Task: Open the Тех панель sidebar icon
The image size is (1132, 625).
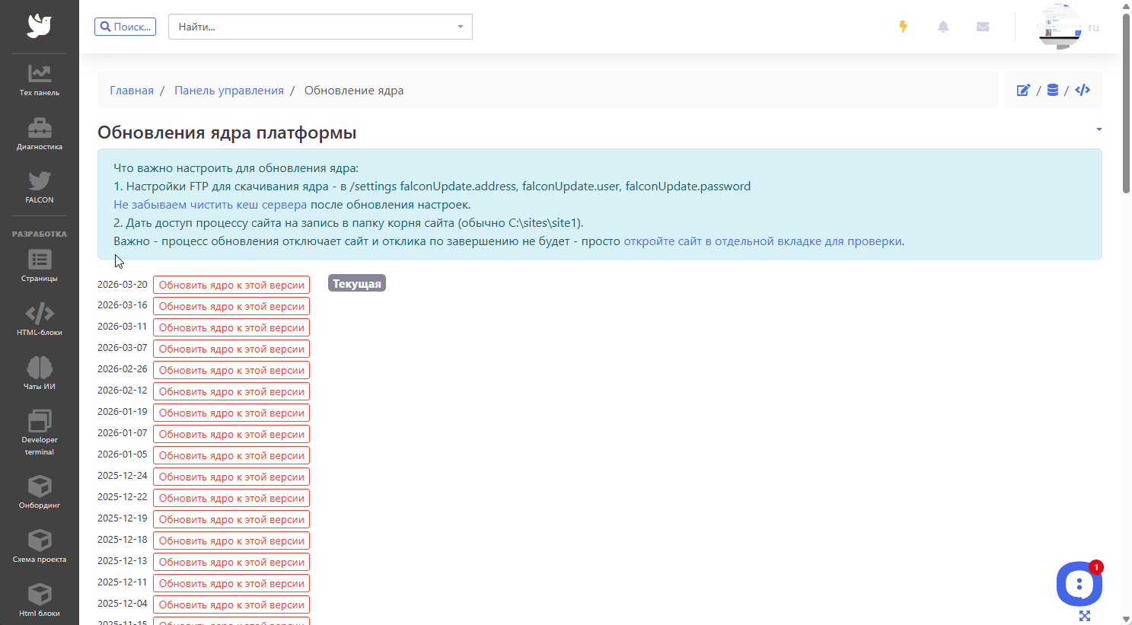Action: 40,80
